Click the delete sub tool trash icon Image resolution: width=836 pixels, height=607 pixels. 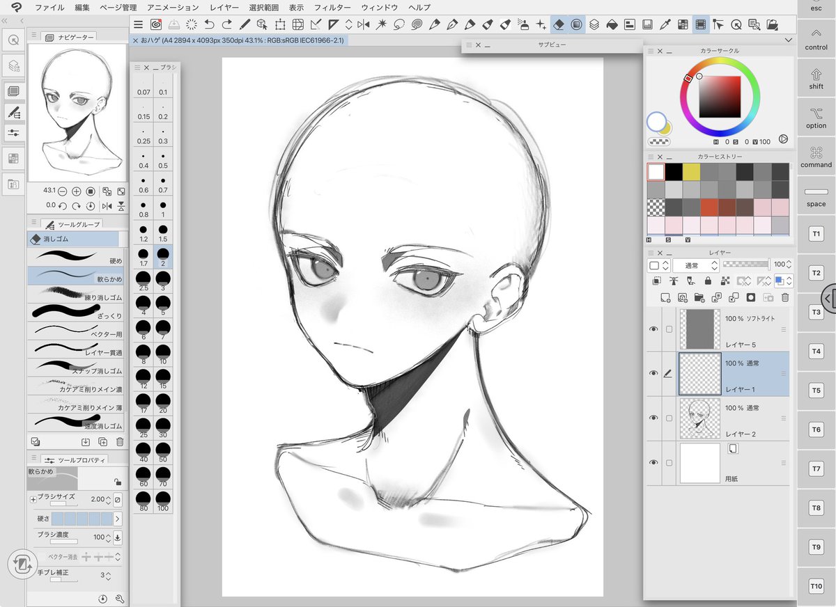pyautogui.click(x=120, y=441)
